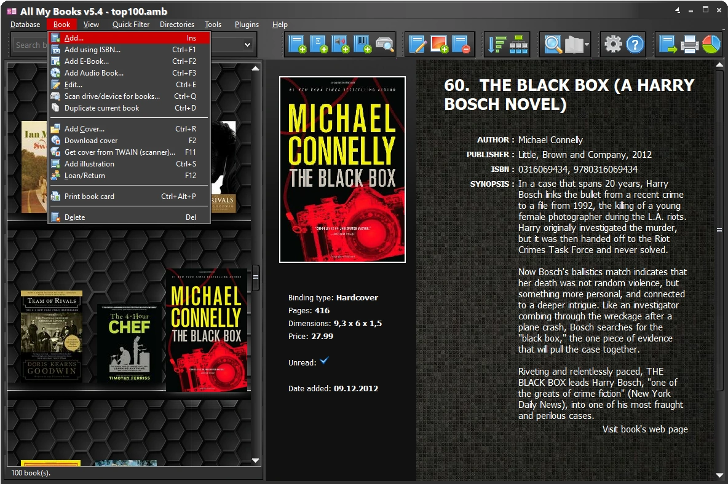This screenshot has width=728, height=484.
Task: Click publisher text Little, Brown and Company, 2012
Action: tap(585, 155)
